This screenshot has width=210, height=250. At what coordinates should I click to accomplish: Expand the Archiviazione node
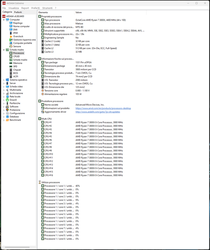pyautogui.click(x=4, y=93)
